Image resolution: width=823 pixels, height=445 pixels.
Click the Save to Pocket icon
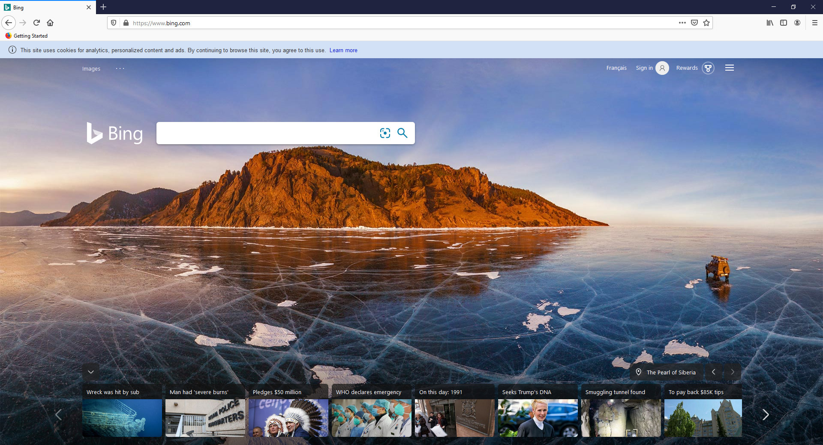click(694, 23)
